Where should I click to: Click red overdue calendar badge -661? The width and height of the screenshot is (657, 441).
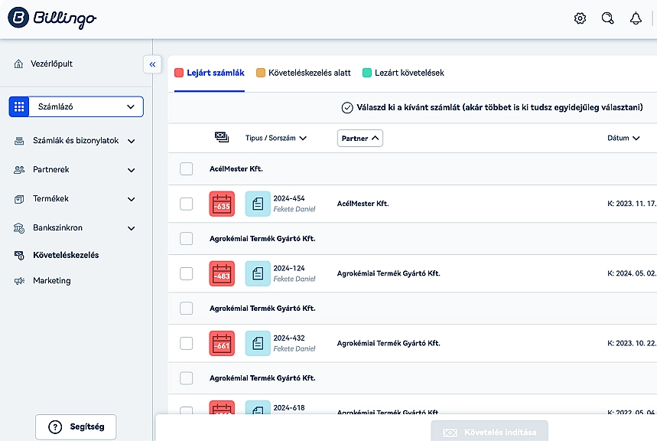pos(222,343)
